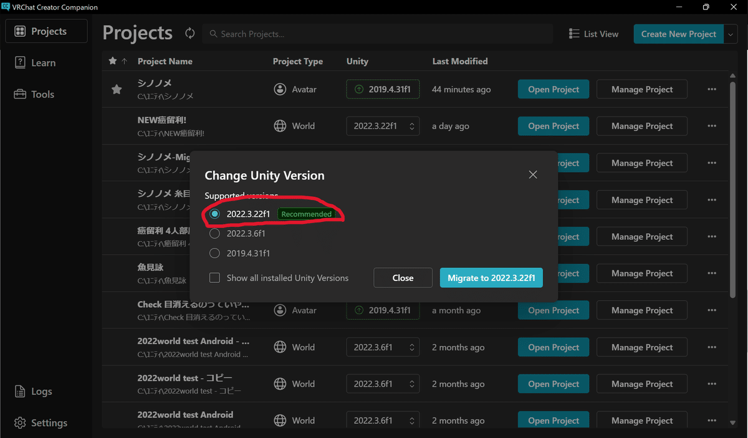The height and width of the screenshot is (438, 748).
Task: Open Unity version dropdown for NEW癒留利!
Action: (x=383, y=126)
